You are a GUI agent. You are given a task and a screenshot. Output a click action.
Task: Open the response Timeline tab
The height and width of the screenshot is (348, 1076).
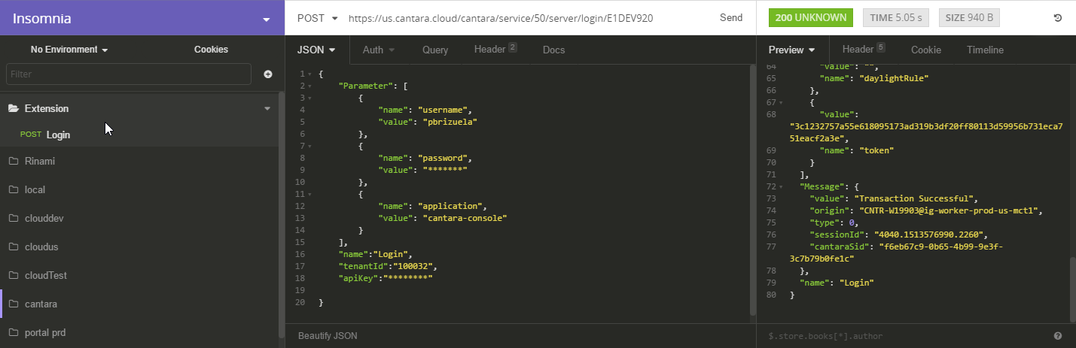point(985,50)
